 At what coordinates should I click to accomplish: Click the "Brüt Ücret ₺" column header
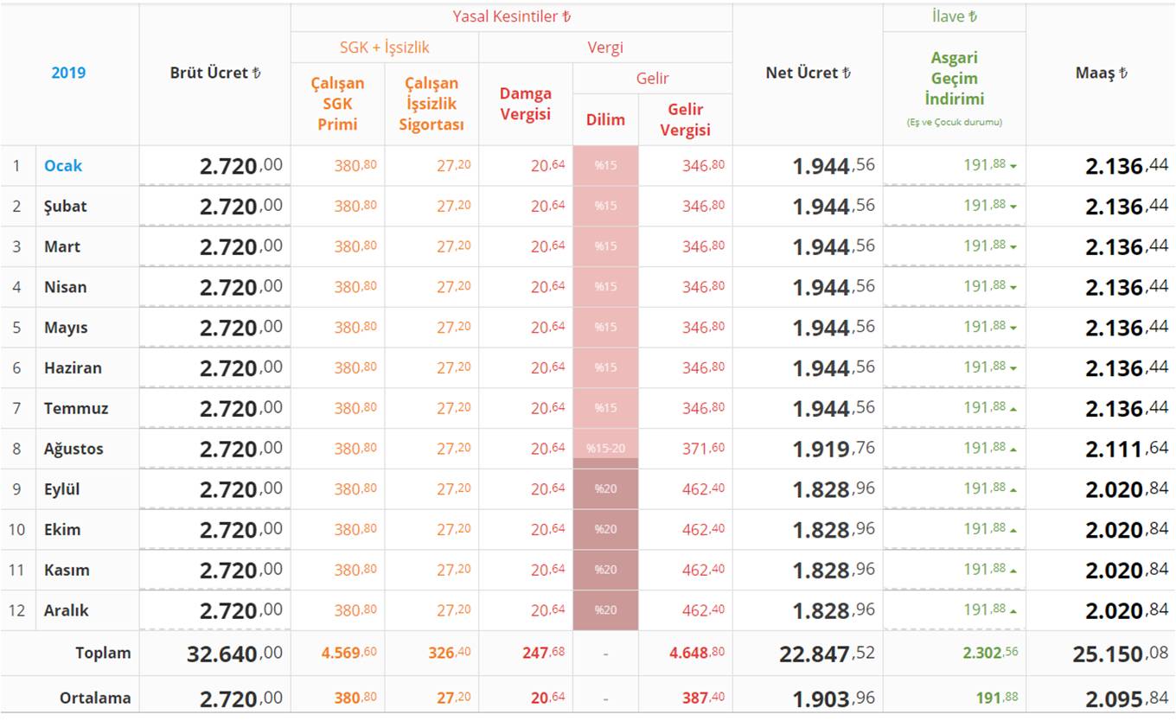pyautogui.click(x=215, y=73)
